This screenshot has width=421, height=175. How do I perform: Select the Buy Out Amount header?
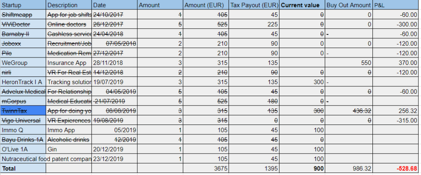348,5
